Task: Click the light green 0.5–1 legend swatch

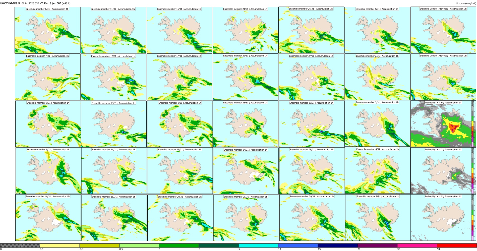Action: [139, 245]
